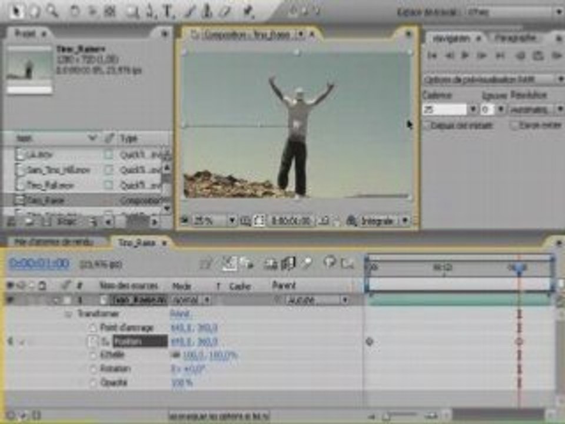The image size is (565, 424).
Task: Select the Selection arrow tool
Action: 16,11
